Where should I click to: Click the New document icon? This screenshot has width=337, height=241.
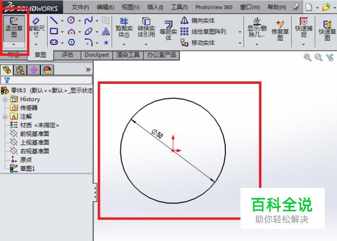[309, 7]
